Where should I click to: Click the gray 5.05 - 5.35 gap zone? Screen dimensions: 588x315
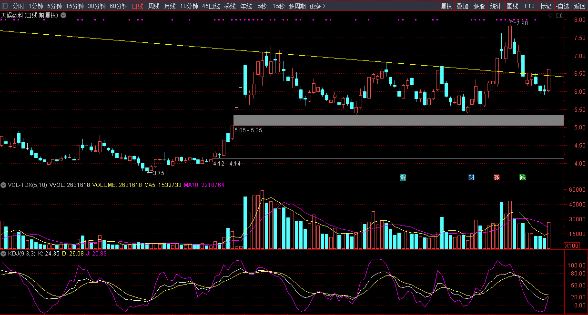(x=398, y=120)
